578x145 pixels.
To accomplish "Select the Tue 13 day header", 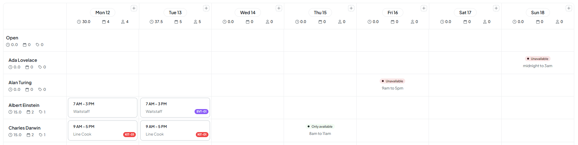I will pos(175,13).
